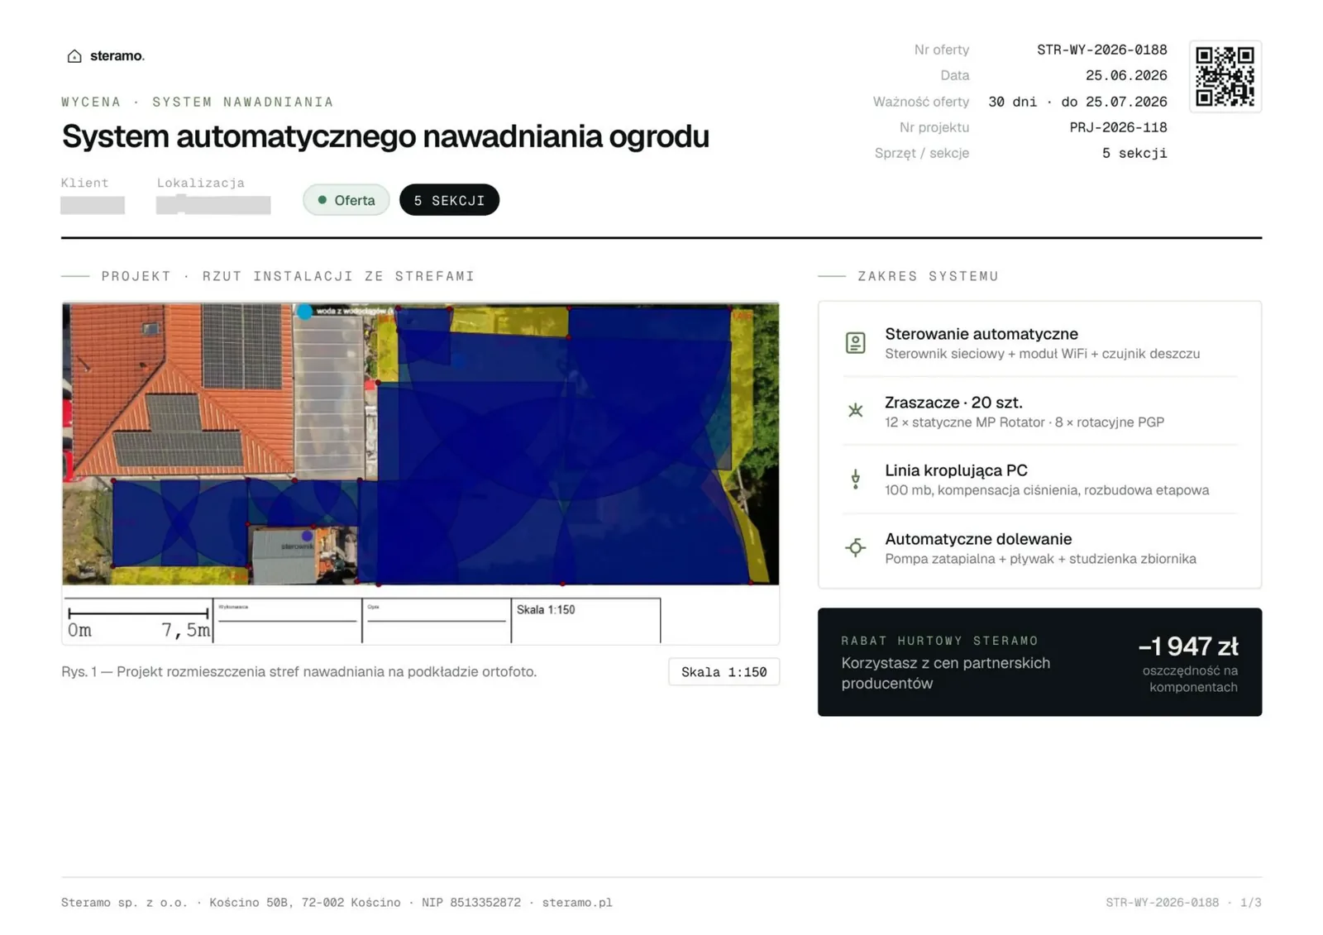
Task: Click the 12 × statyczne MP Rotator description
Action: click(1024, 422)
